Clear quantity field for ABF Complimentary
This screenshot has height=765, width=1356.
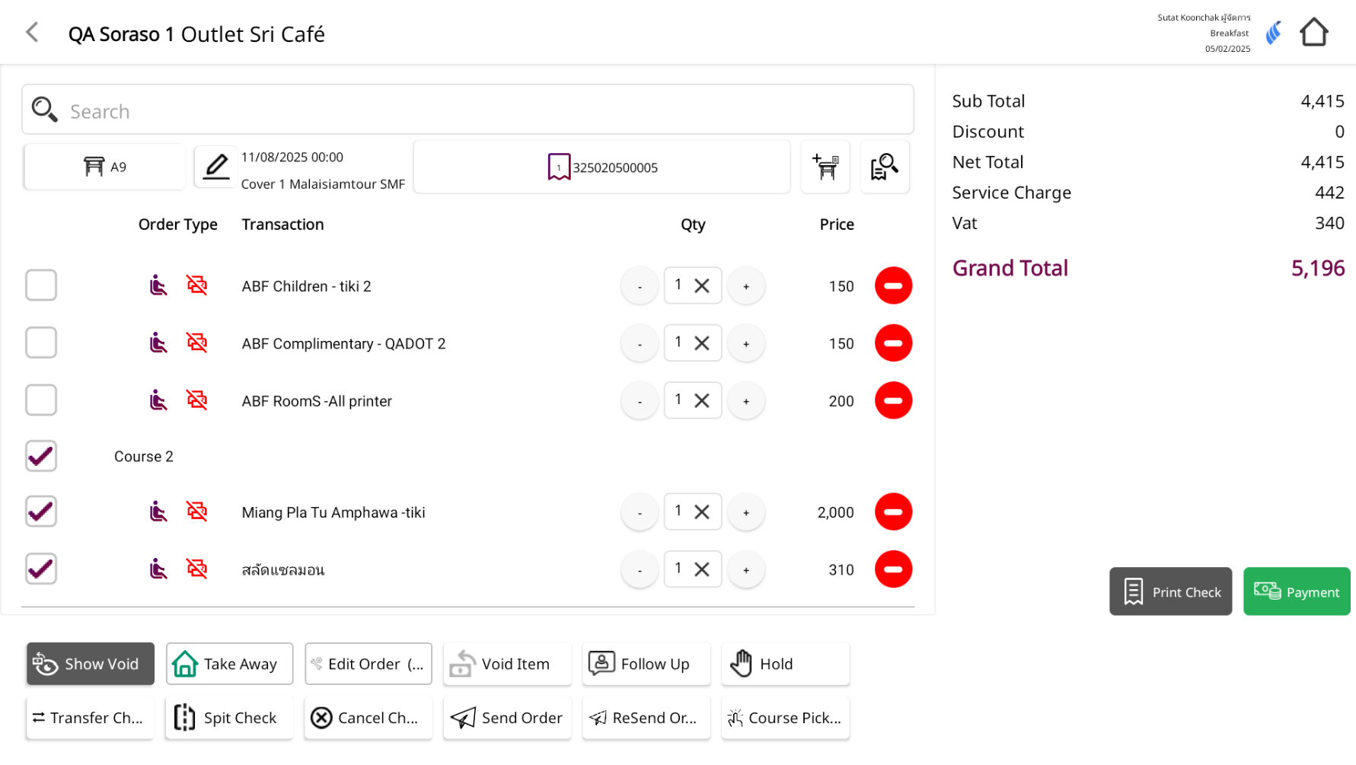[702, 343]
